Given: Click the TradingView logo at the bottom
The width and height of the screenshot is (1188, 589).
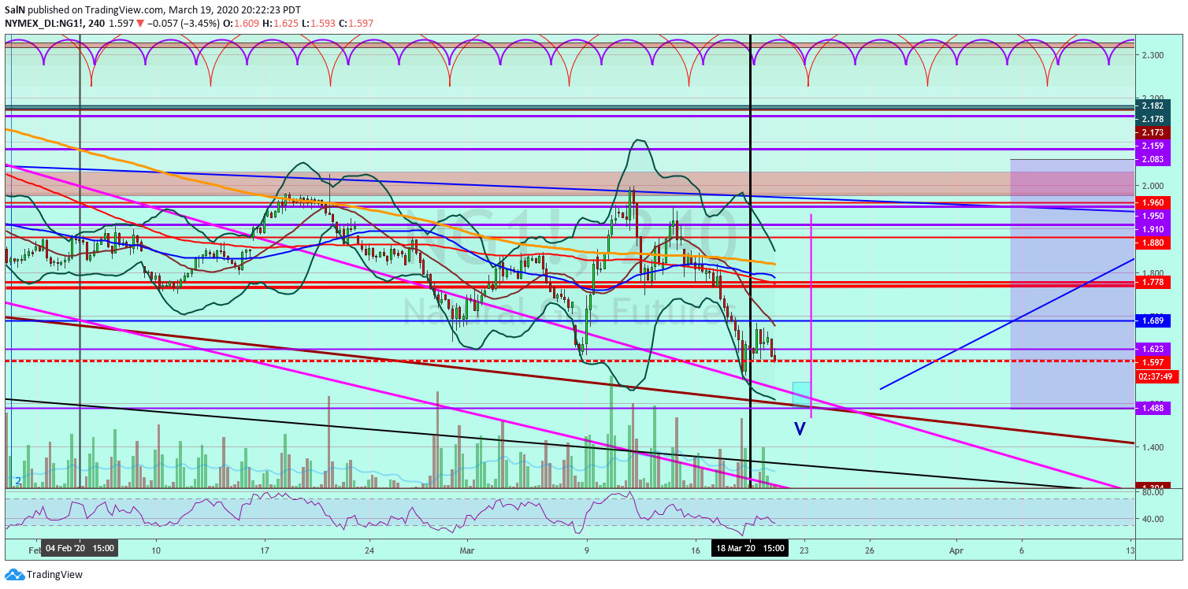Looking at the screenshot, I should click(x=43, y=576).
